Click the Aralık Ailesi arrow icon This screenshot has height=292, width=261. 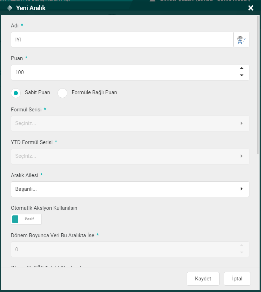[x=241, y=189]
